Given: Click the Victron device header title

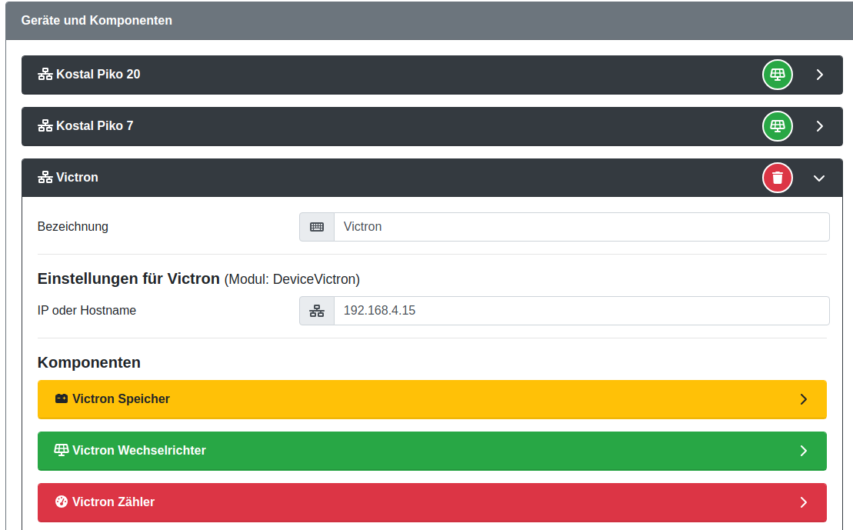Looking at the screenshot, I should click(x=77, y=178).
